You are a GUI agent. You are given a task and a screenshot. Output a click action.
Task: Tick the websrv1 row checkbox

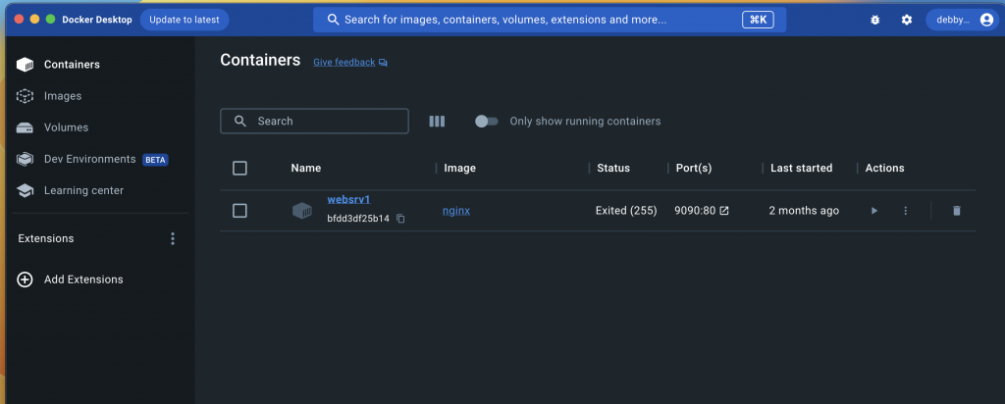tap(239, 211)
